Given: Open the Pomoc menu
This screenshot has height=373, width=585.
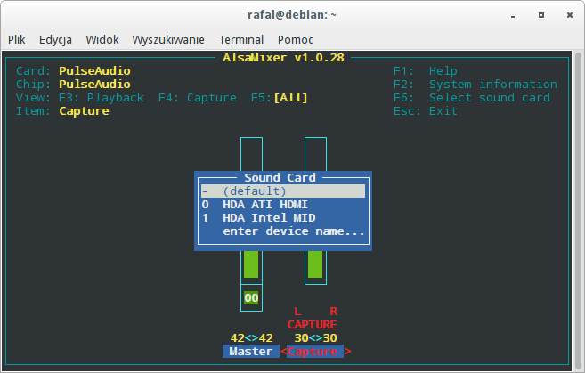Looking at the screenshot, I should [x=295, y=39].
